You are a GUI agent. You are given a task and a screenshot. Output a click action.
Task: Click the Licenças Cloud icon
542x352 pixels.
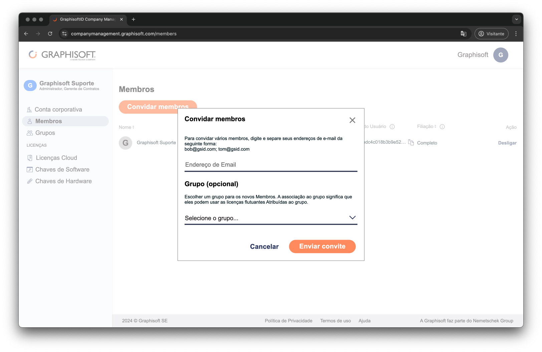[x=30, y=158]
